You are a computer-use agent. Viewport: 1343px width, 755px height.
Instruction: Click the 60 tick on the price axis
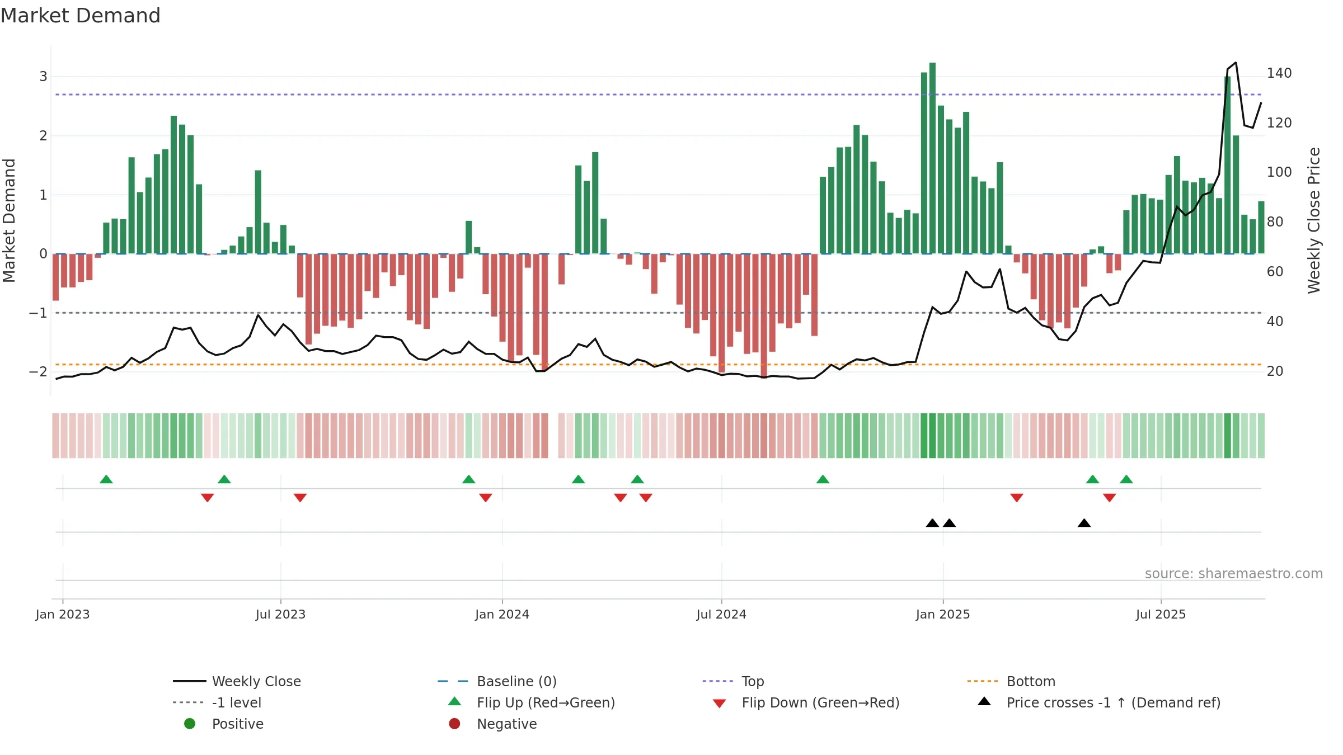coord(1275,272)
